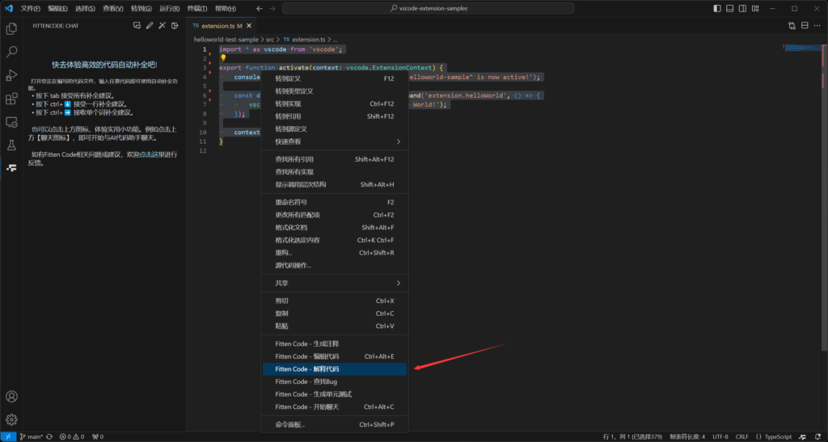Open Run and Debug view

(x=11, y=75)
